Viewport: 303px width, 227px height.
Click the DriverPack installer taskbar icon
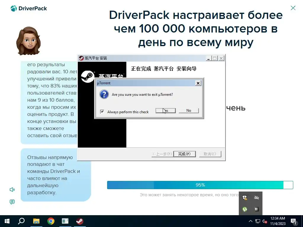coord(65,221)
